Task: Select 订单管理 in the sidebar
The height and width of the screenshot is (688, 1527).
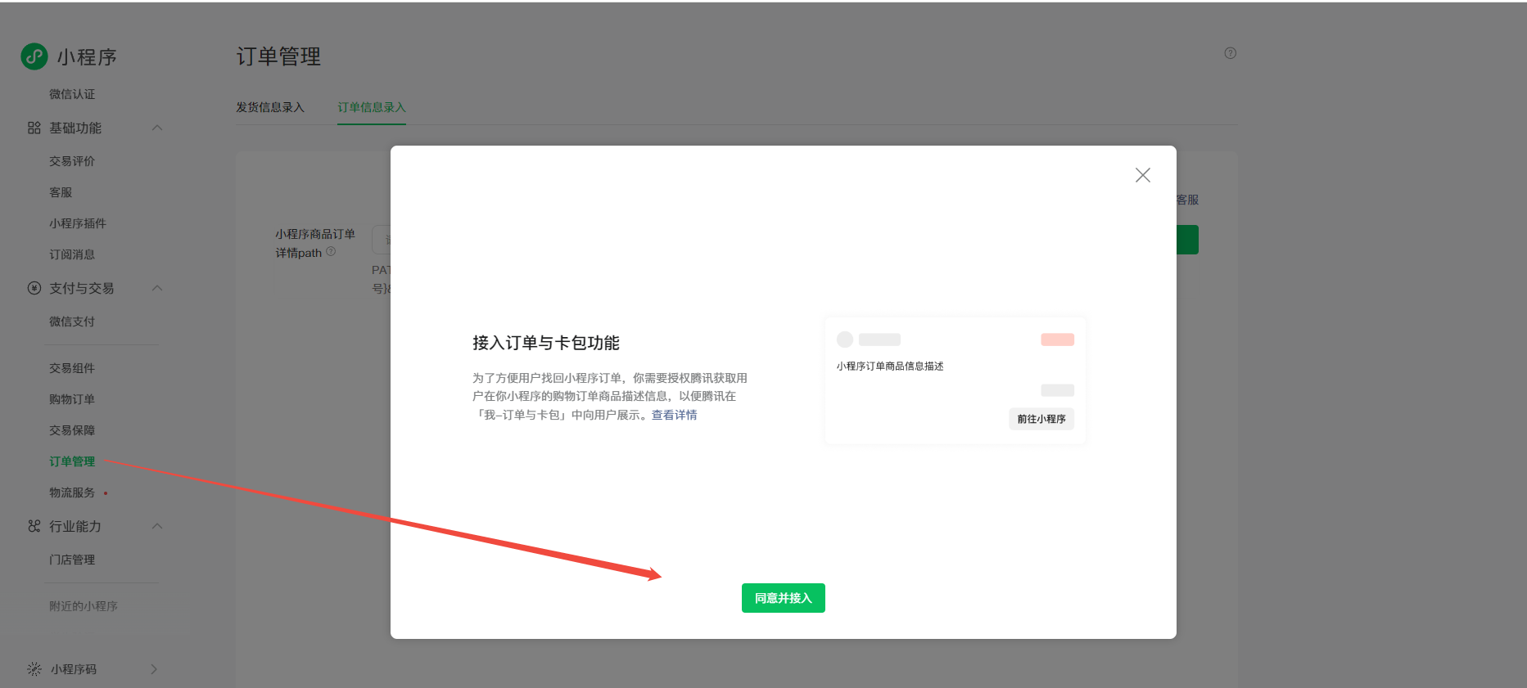Action: [x=72, y=461]
